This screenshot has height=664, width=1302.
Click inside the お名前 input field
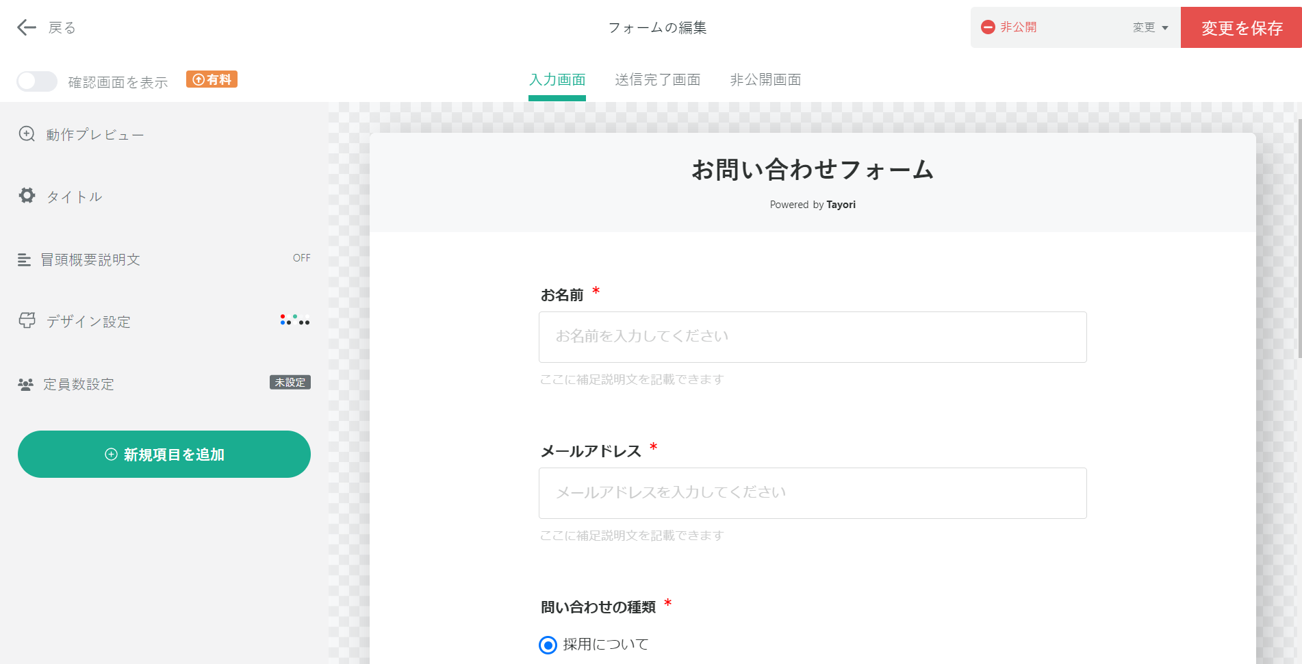812,337
